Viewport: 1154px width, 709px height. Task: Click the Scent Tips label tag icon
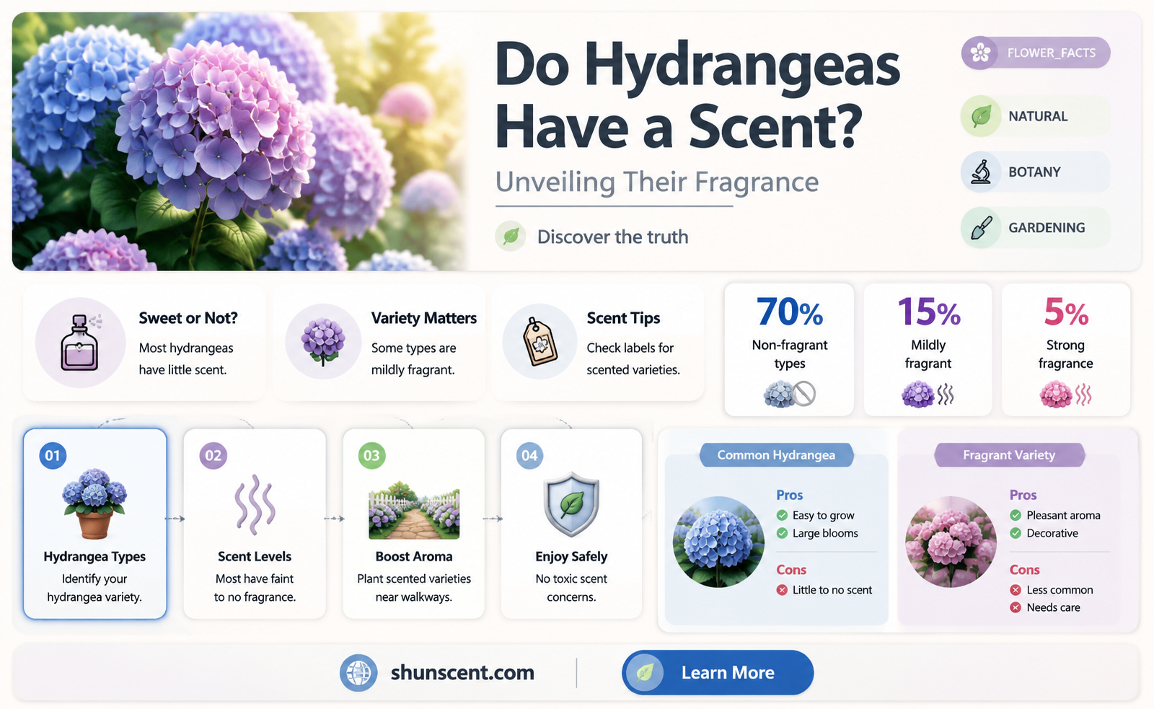(539, 342)
